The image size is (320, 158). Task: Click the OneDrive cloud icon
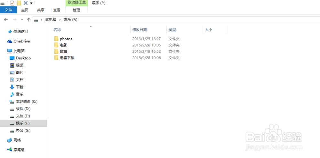10,41
